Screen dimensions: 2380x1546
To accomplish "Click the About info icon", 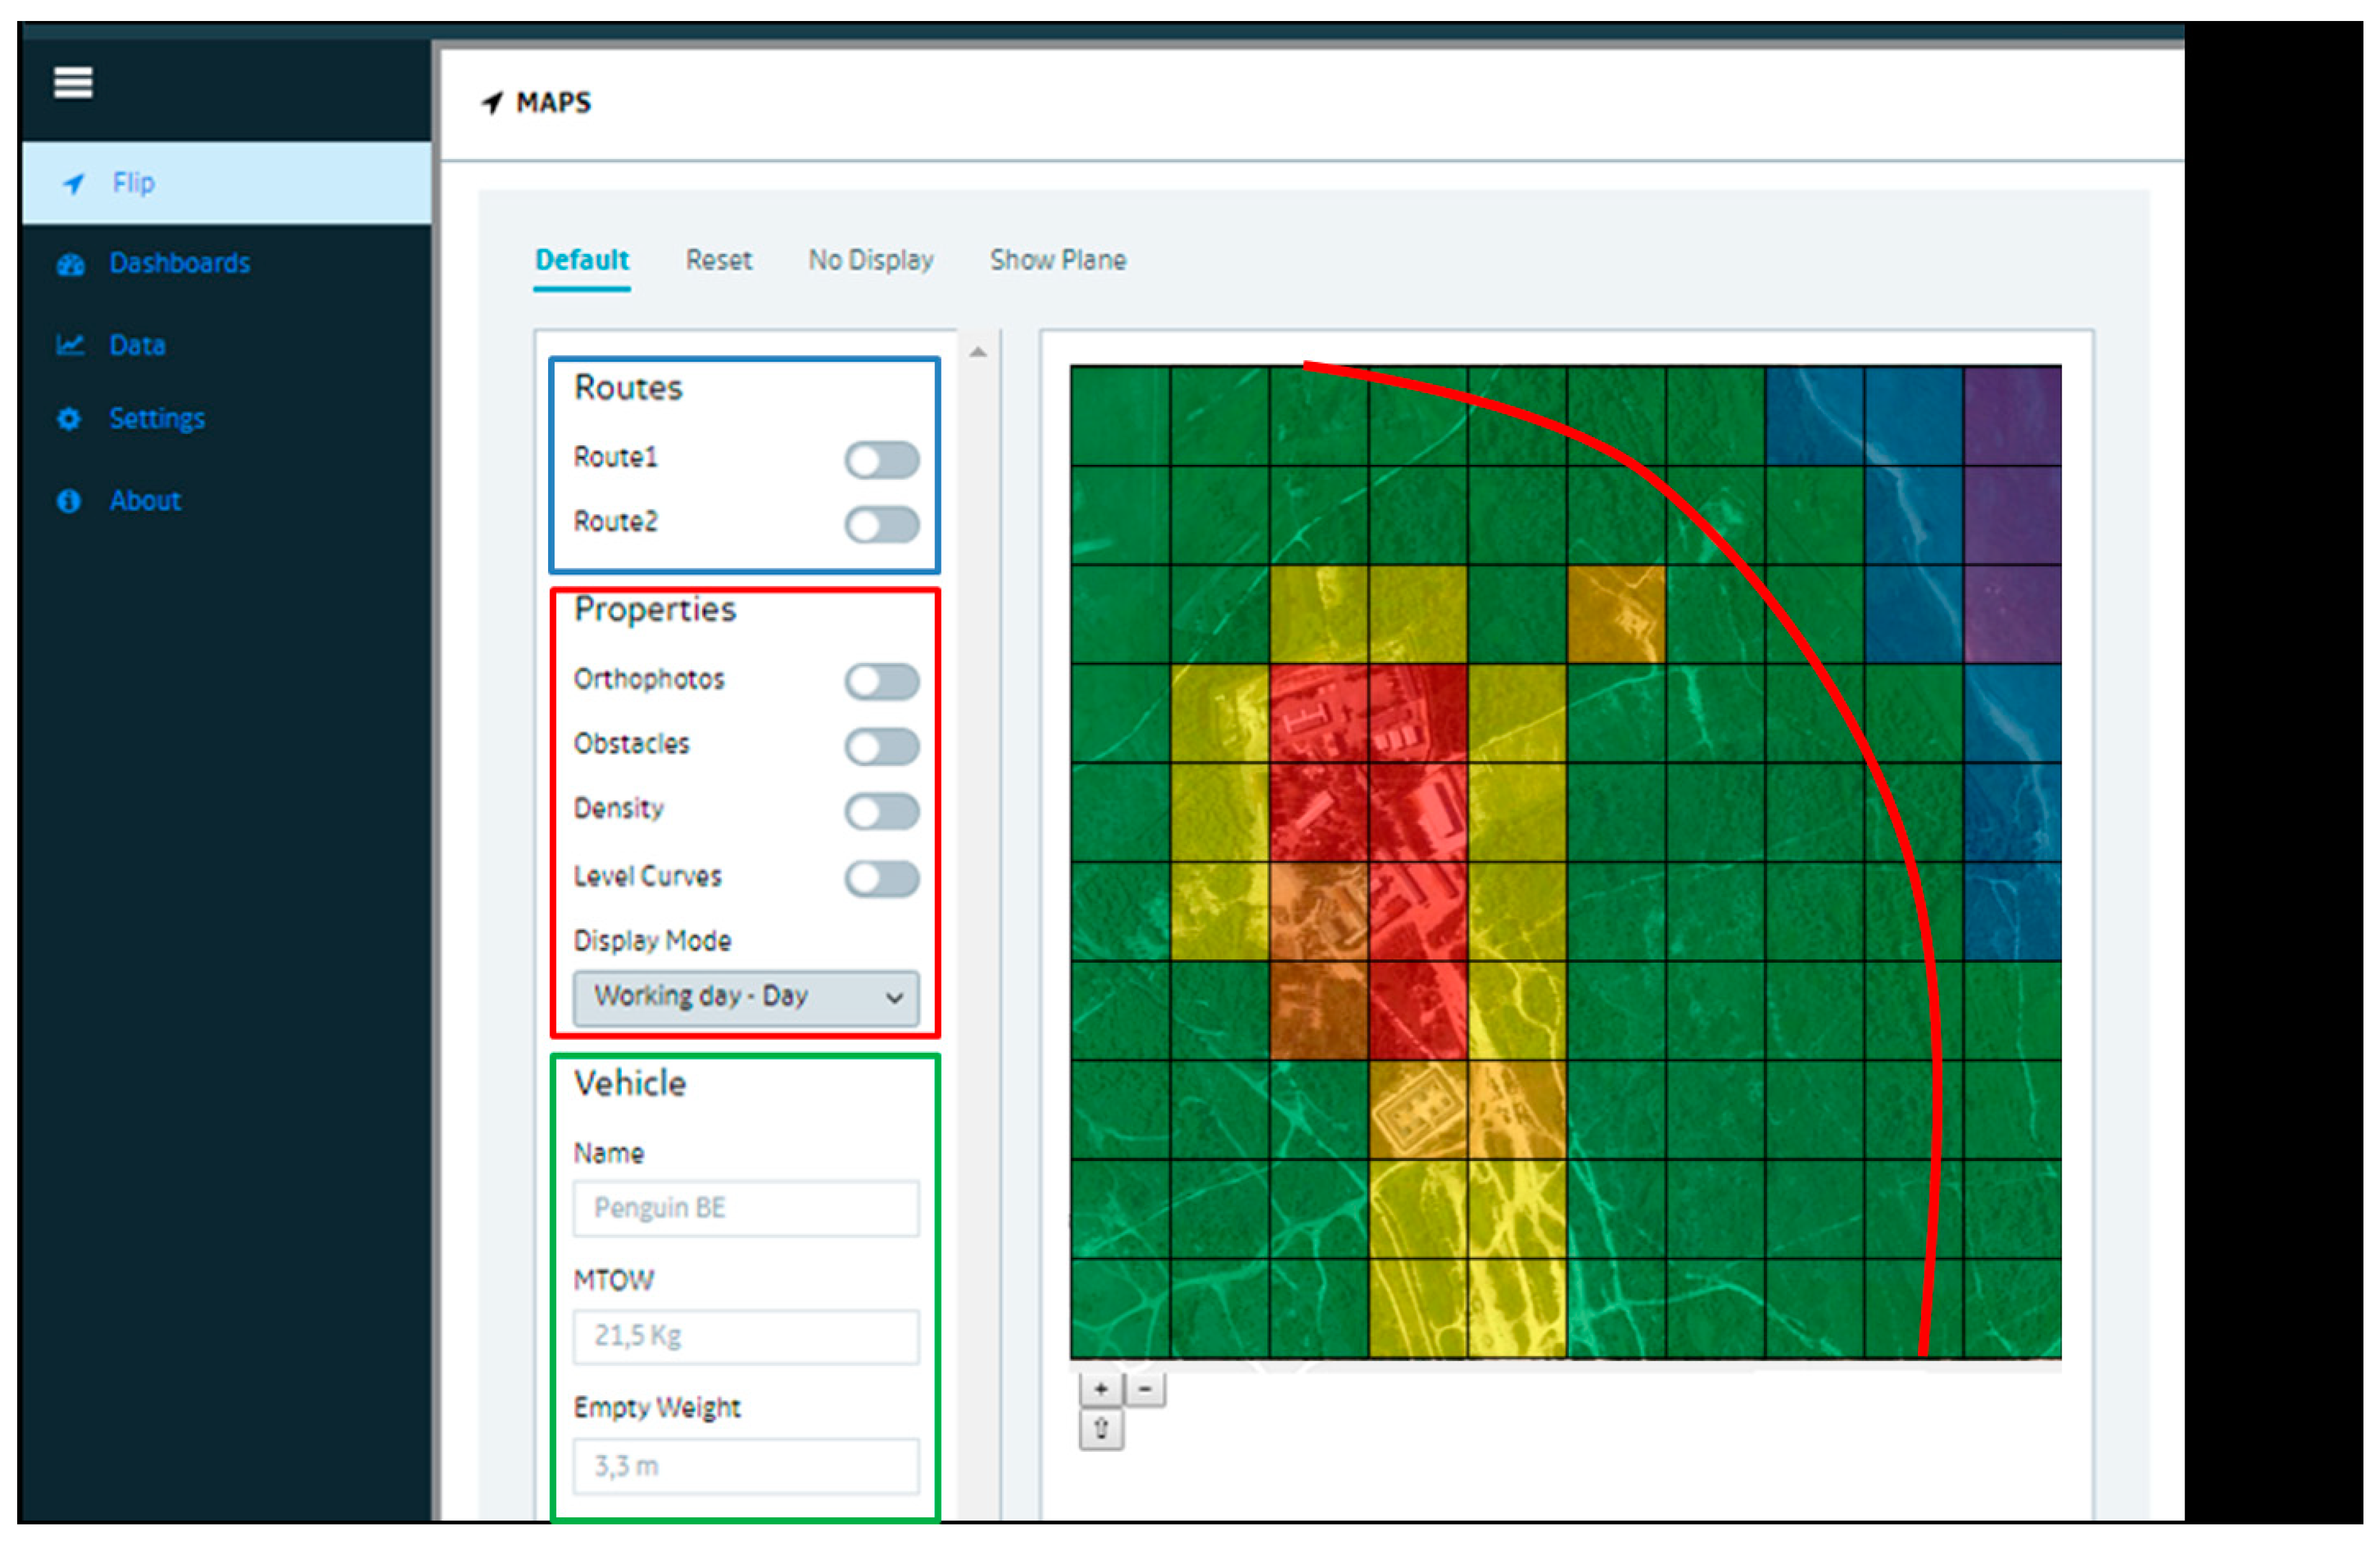I will 69,501.
